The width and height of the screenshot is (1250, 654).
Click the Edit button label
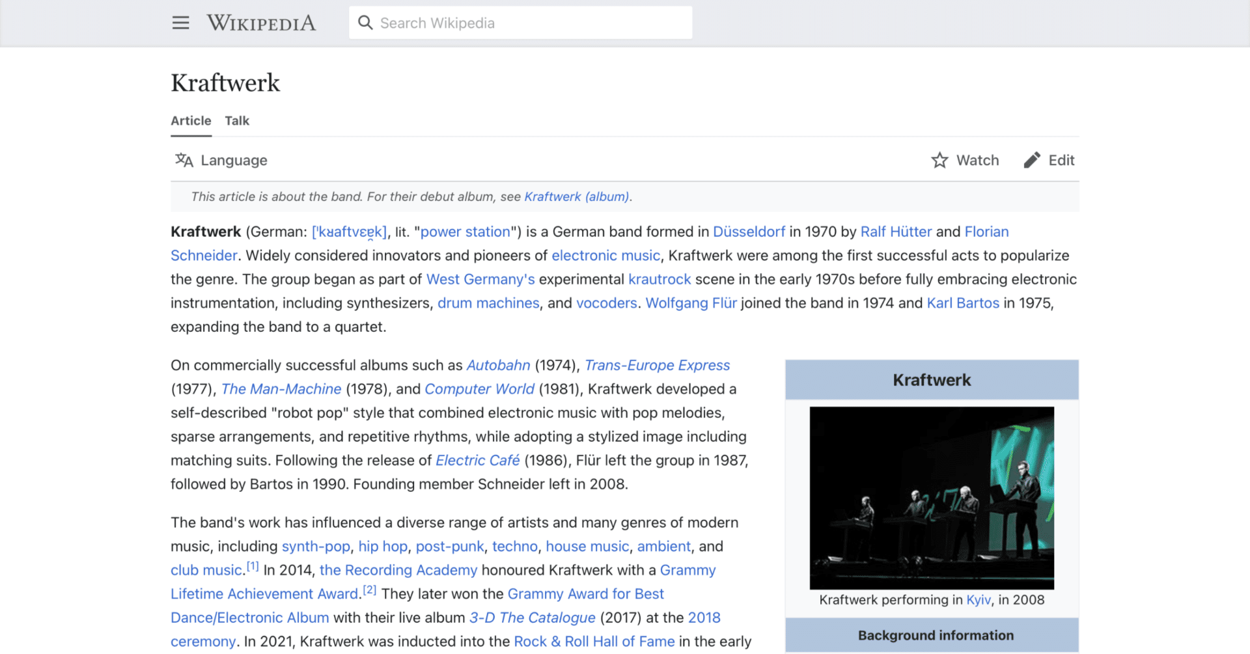tap(1061, 160)
